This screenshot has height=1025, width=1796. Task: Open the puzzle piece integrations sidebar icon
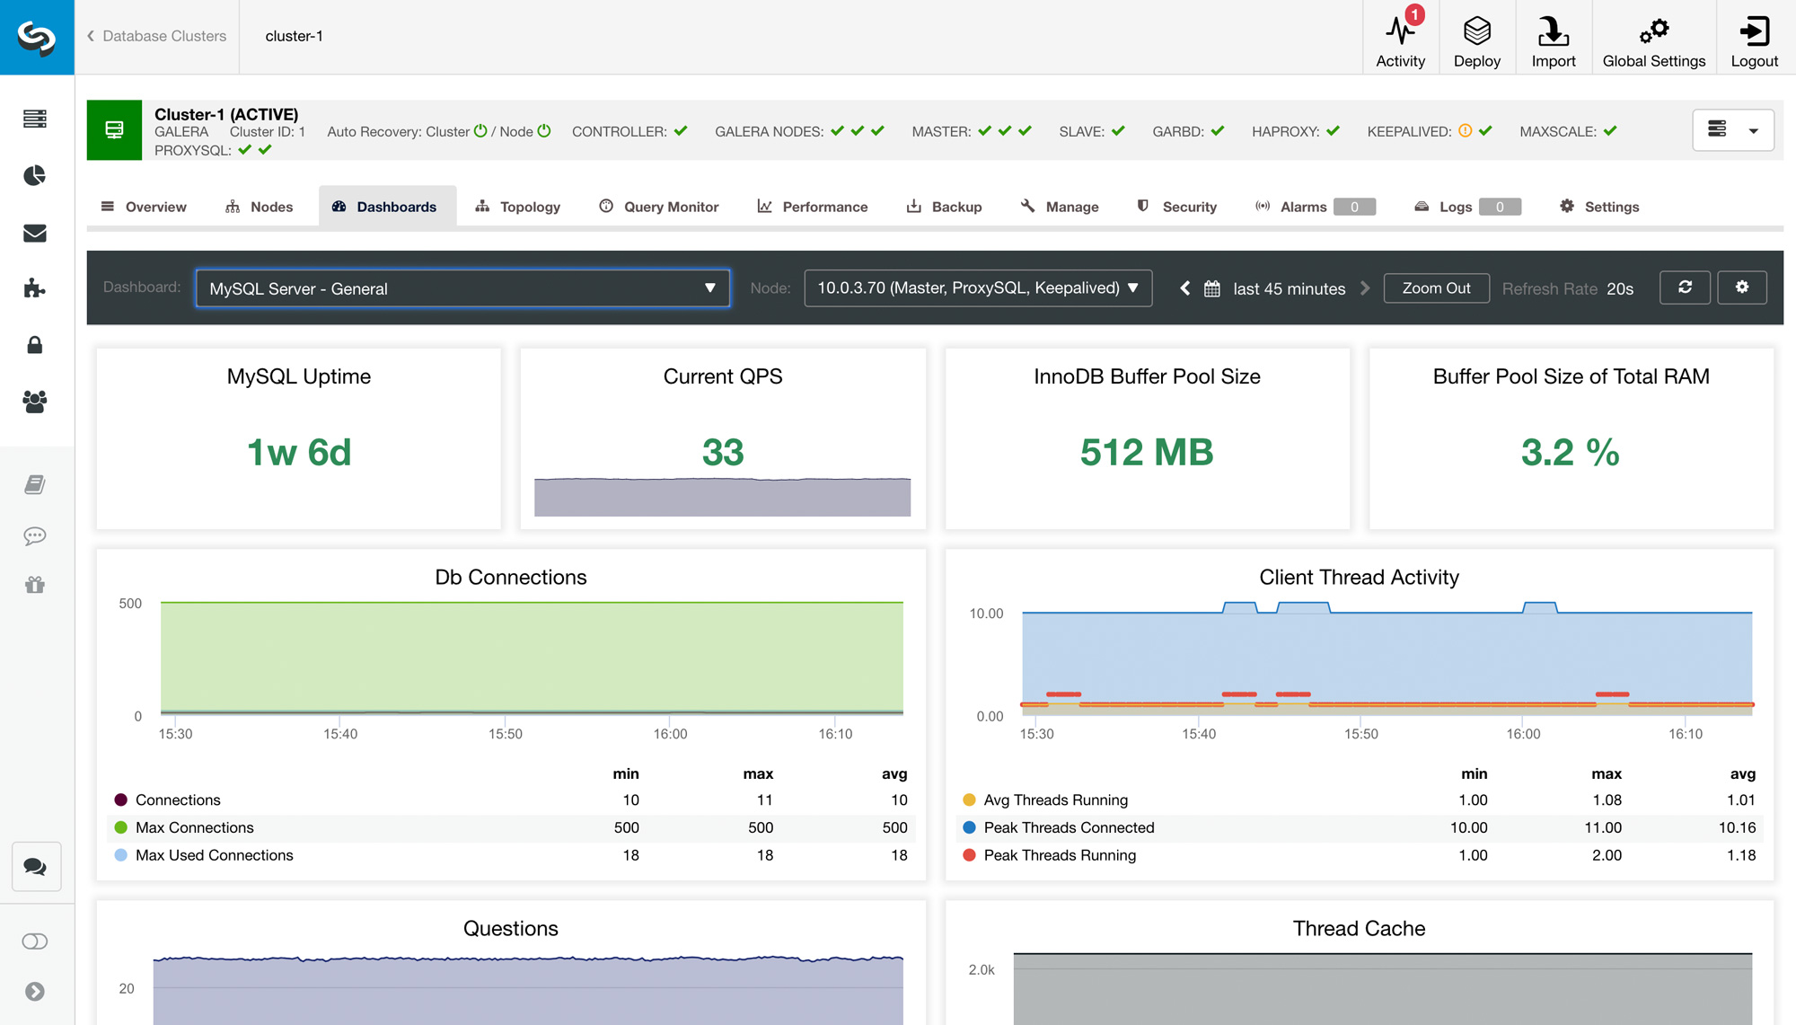(x=35, y=288)
